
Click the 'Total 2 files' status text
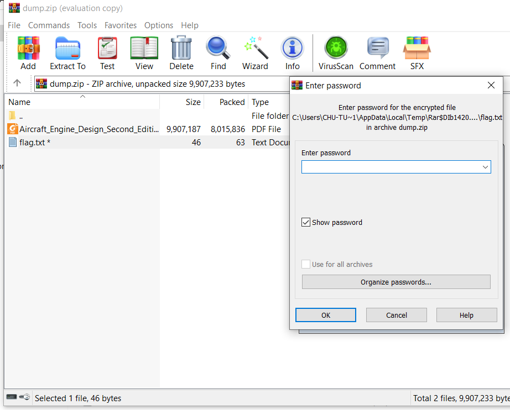coord(461,398)
